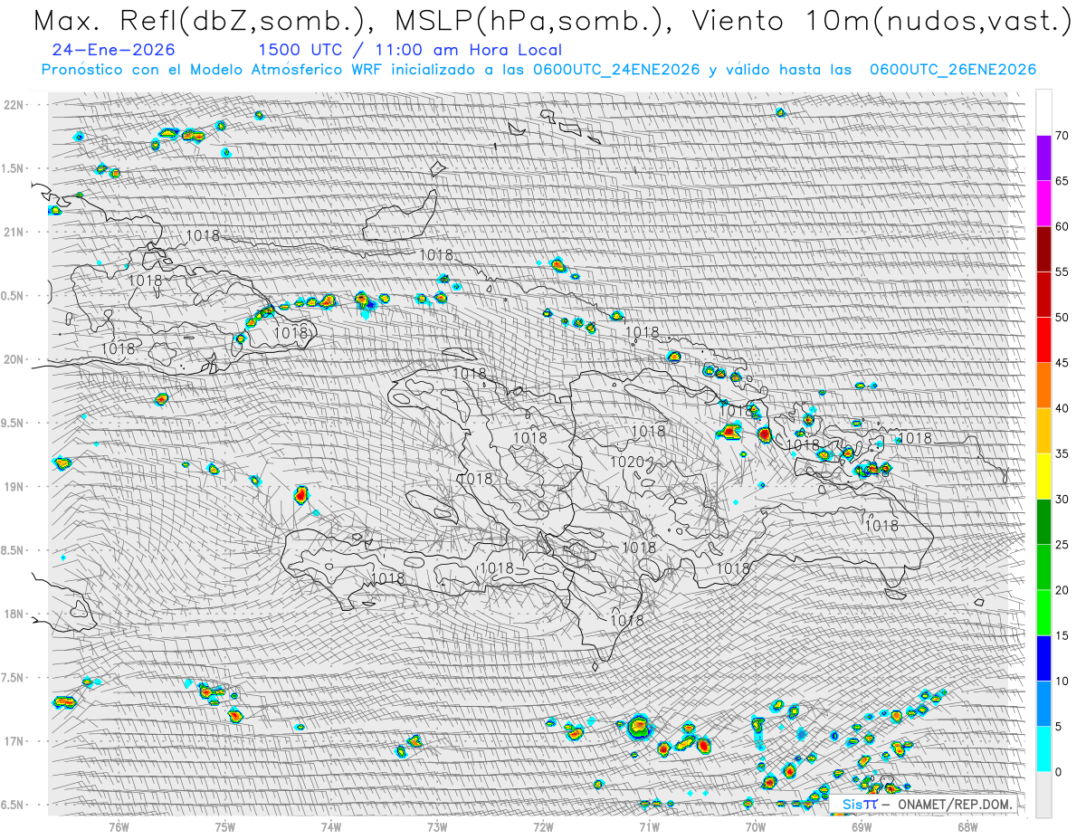Click the colorbar segment between 0 and 5 dBZ
1086x839 pixels.
(1043, 748)
